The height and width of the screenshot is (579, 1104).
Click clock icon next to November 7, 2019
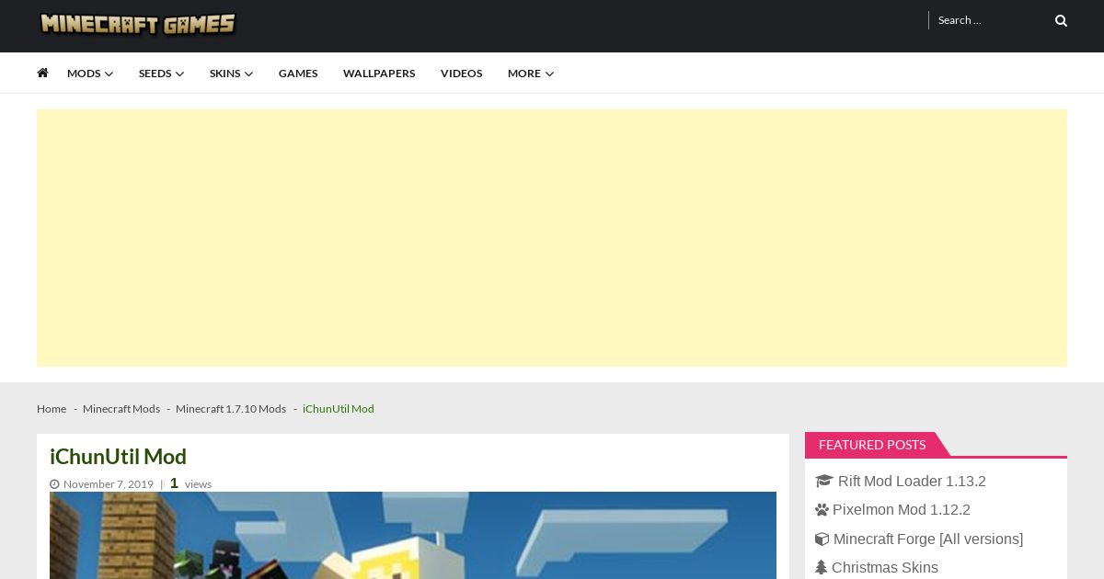coord(54,484)
